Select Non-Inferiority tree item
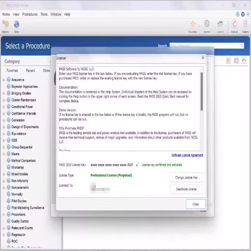This screenshot has height=251, width=251. pos(20,181)
